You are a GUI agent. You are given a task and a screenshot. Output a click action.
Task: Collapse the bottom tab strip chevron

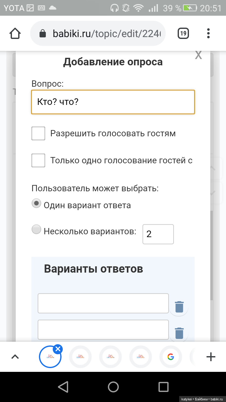[x=15, y=356]
